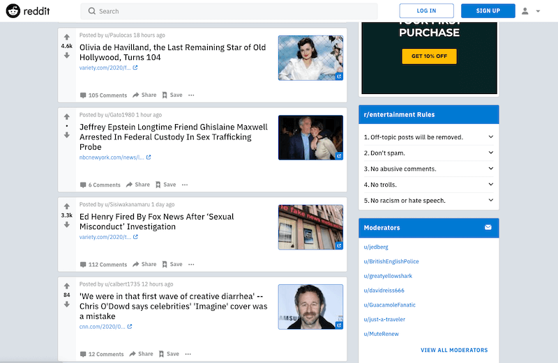Visit moderator u/BritishEnglishPolice profile
Image resolution: width=558 pixels, height=363 pixels.
click(391, 261)
